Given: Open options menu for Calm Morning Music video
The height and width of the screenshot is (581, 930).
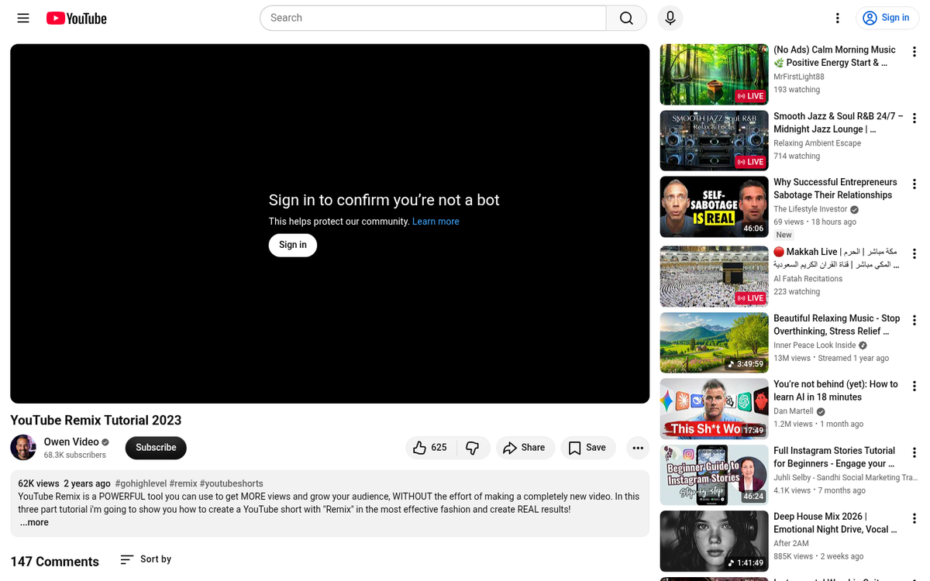Looking at the screenshot, I should click(914, 52).
